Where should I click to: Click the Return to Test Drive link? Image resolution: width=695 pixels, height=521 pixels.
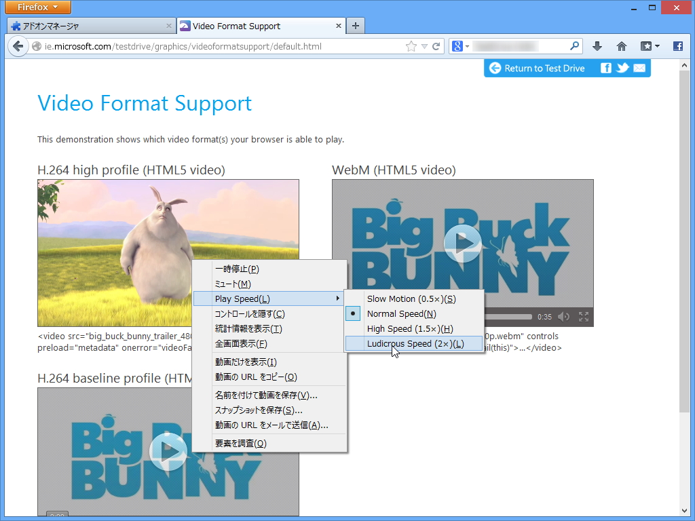[x=537, y=69]
